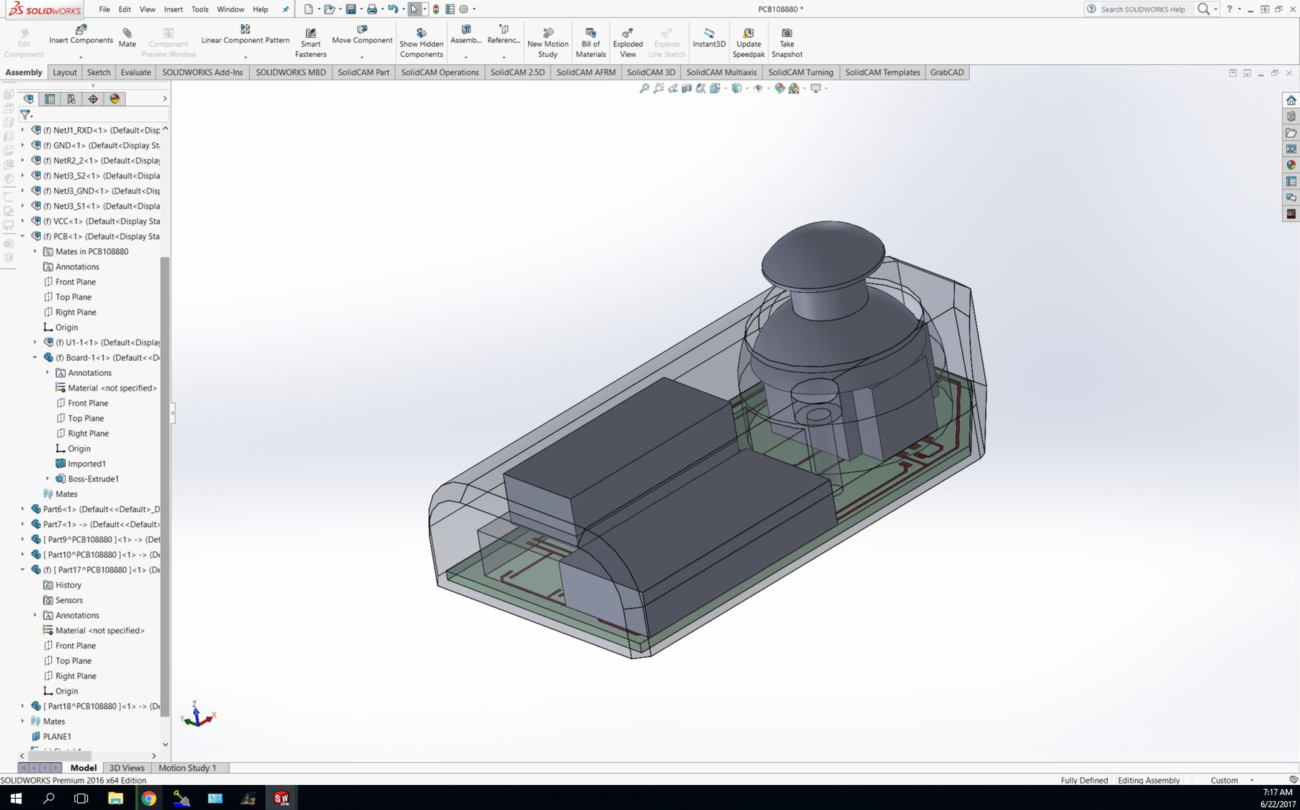Image resolution: width=1300 pixels, height=810 pixels.
Task: Switch to the SolidCAM Operations tab
Action: 440,72
